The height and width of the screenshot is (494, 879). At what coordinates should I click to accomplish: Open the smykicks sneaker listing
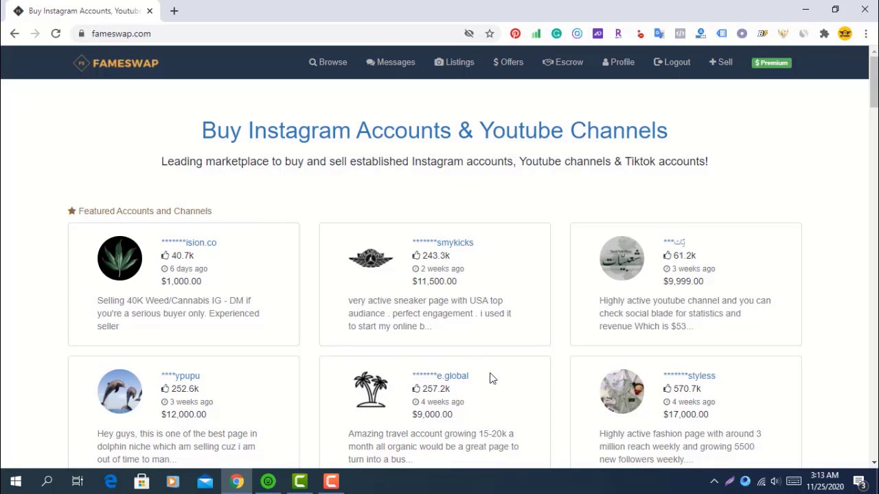click(443, 242)
